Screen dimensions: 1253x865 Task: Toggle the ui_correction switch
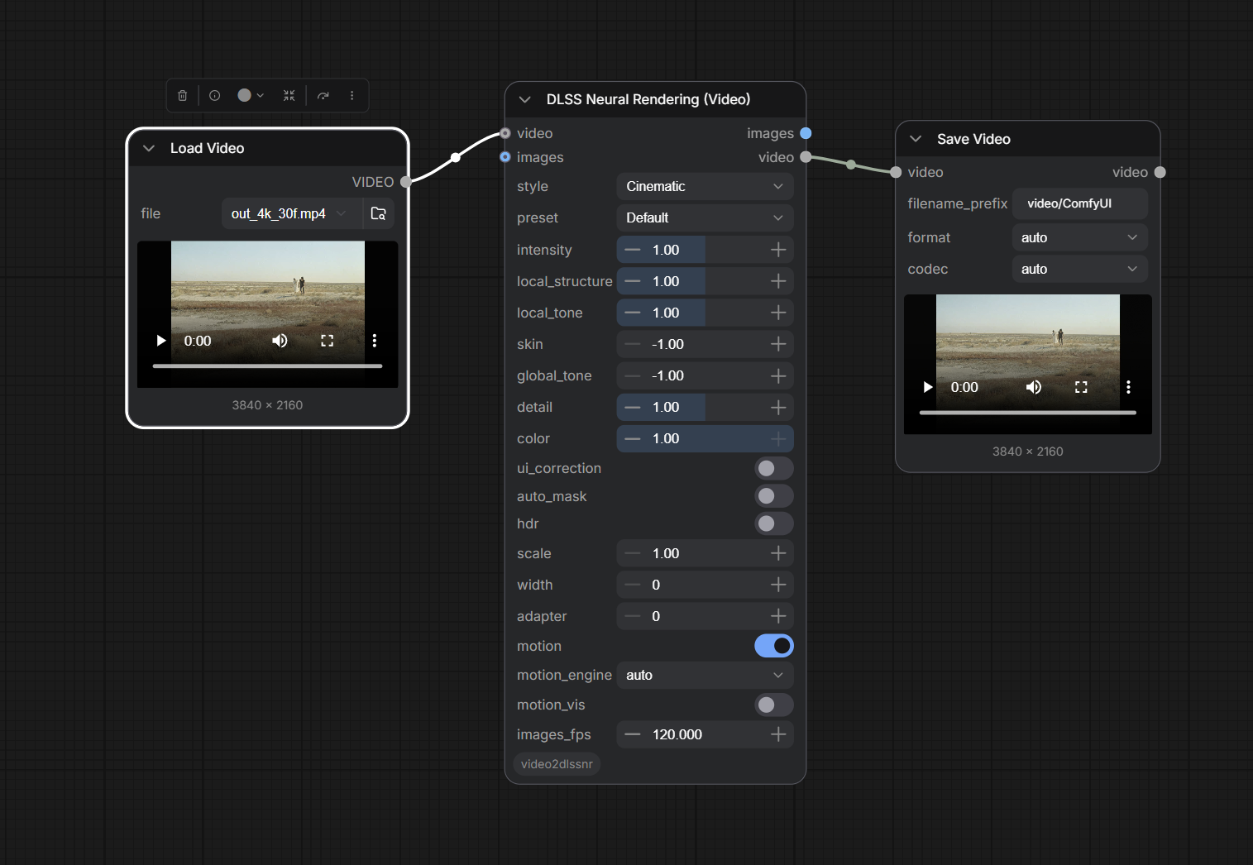[773, 468]
